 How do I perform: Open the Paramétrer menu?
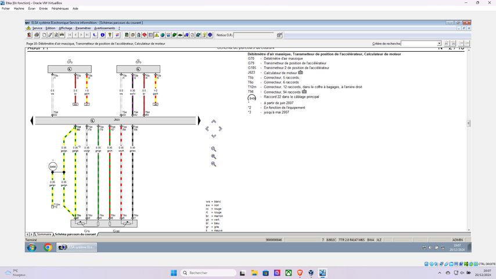click(x=83, y=28)
